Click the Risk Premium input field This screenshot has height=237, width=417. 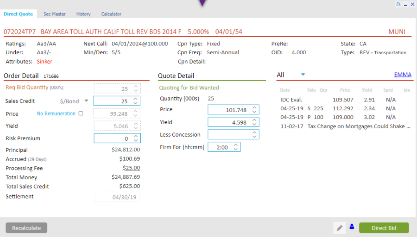click(117, 138)
